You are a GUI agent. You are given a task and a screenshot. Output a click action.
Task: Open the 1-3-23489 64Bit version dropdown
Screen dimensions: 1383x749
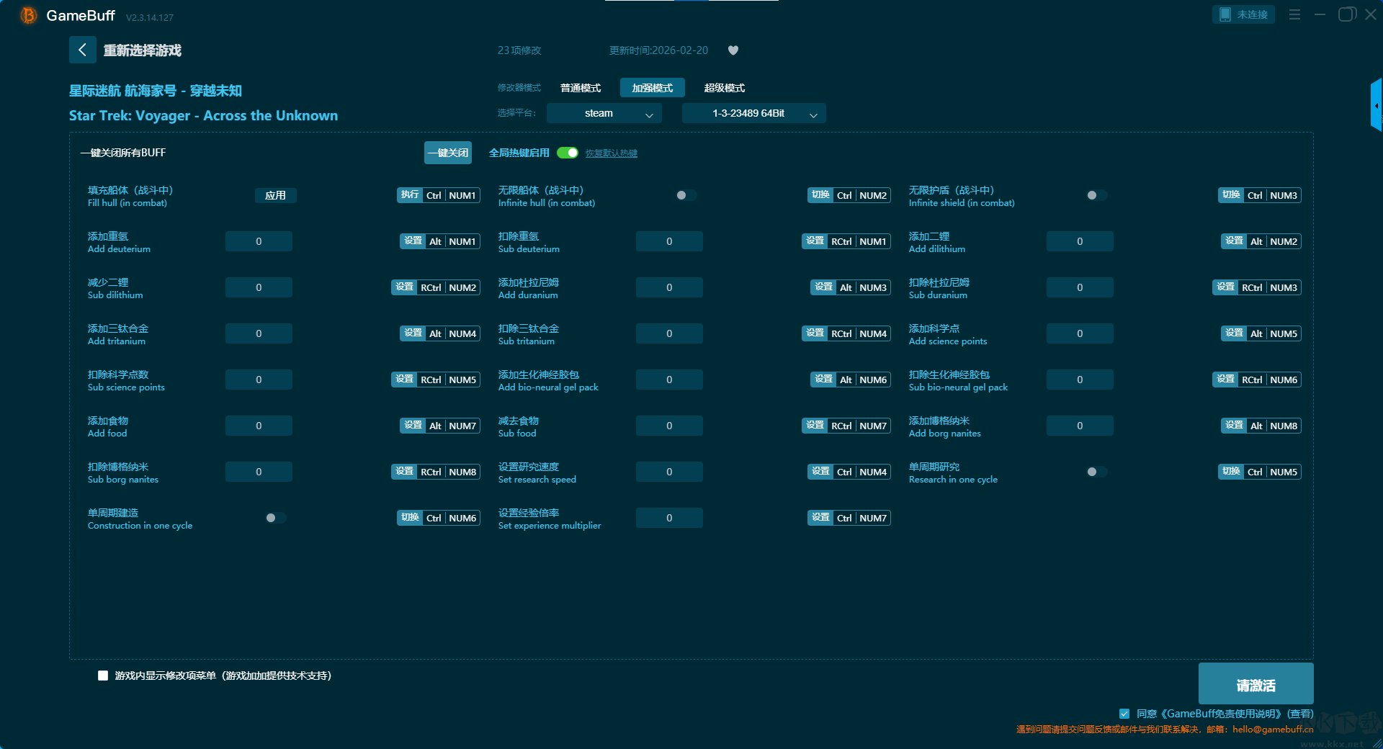coord(753,113)
